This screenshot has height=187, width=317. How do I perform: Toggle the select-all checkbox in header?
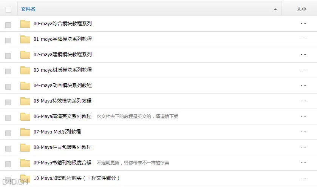8,9
